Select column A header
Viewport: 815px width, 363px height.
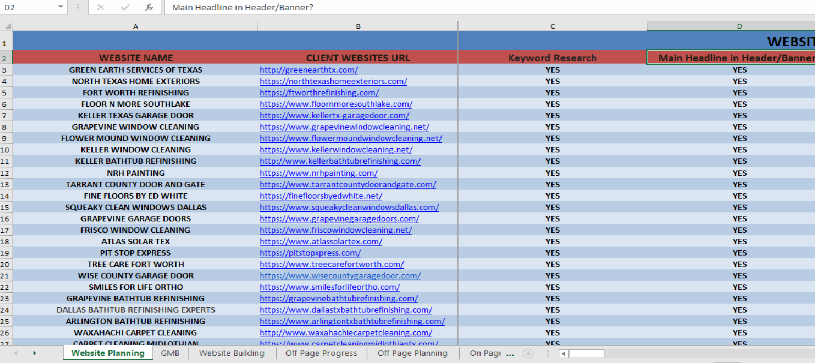click(136, 26)
